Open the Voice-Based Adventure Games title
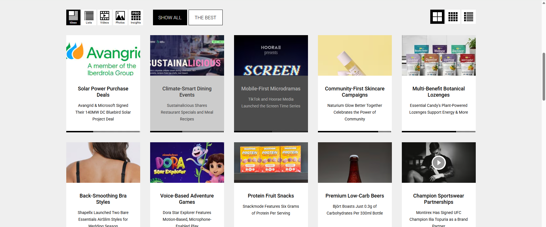546x227 pixels. (187, 199)
